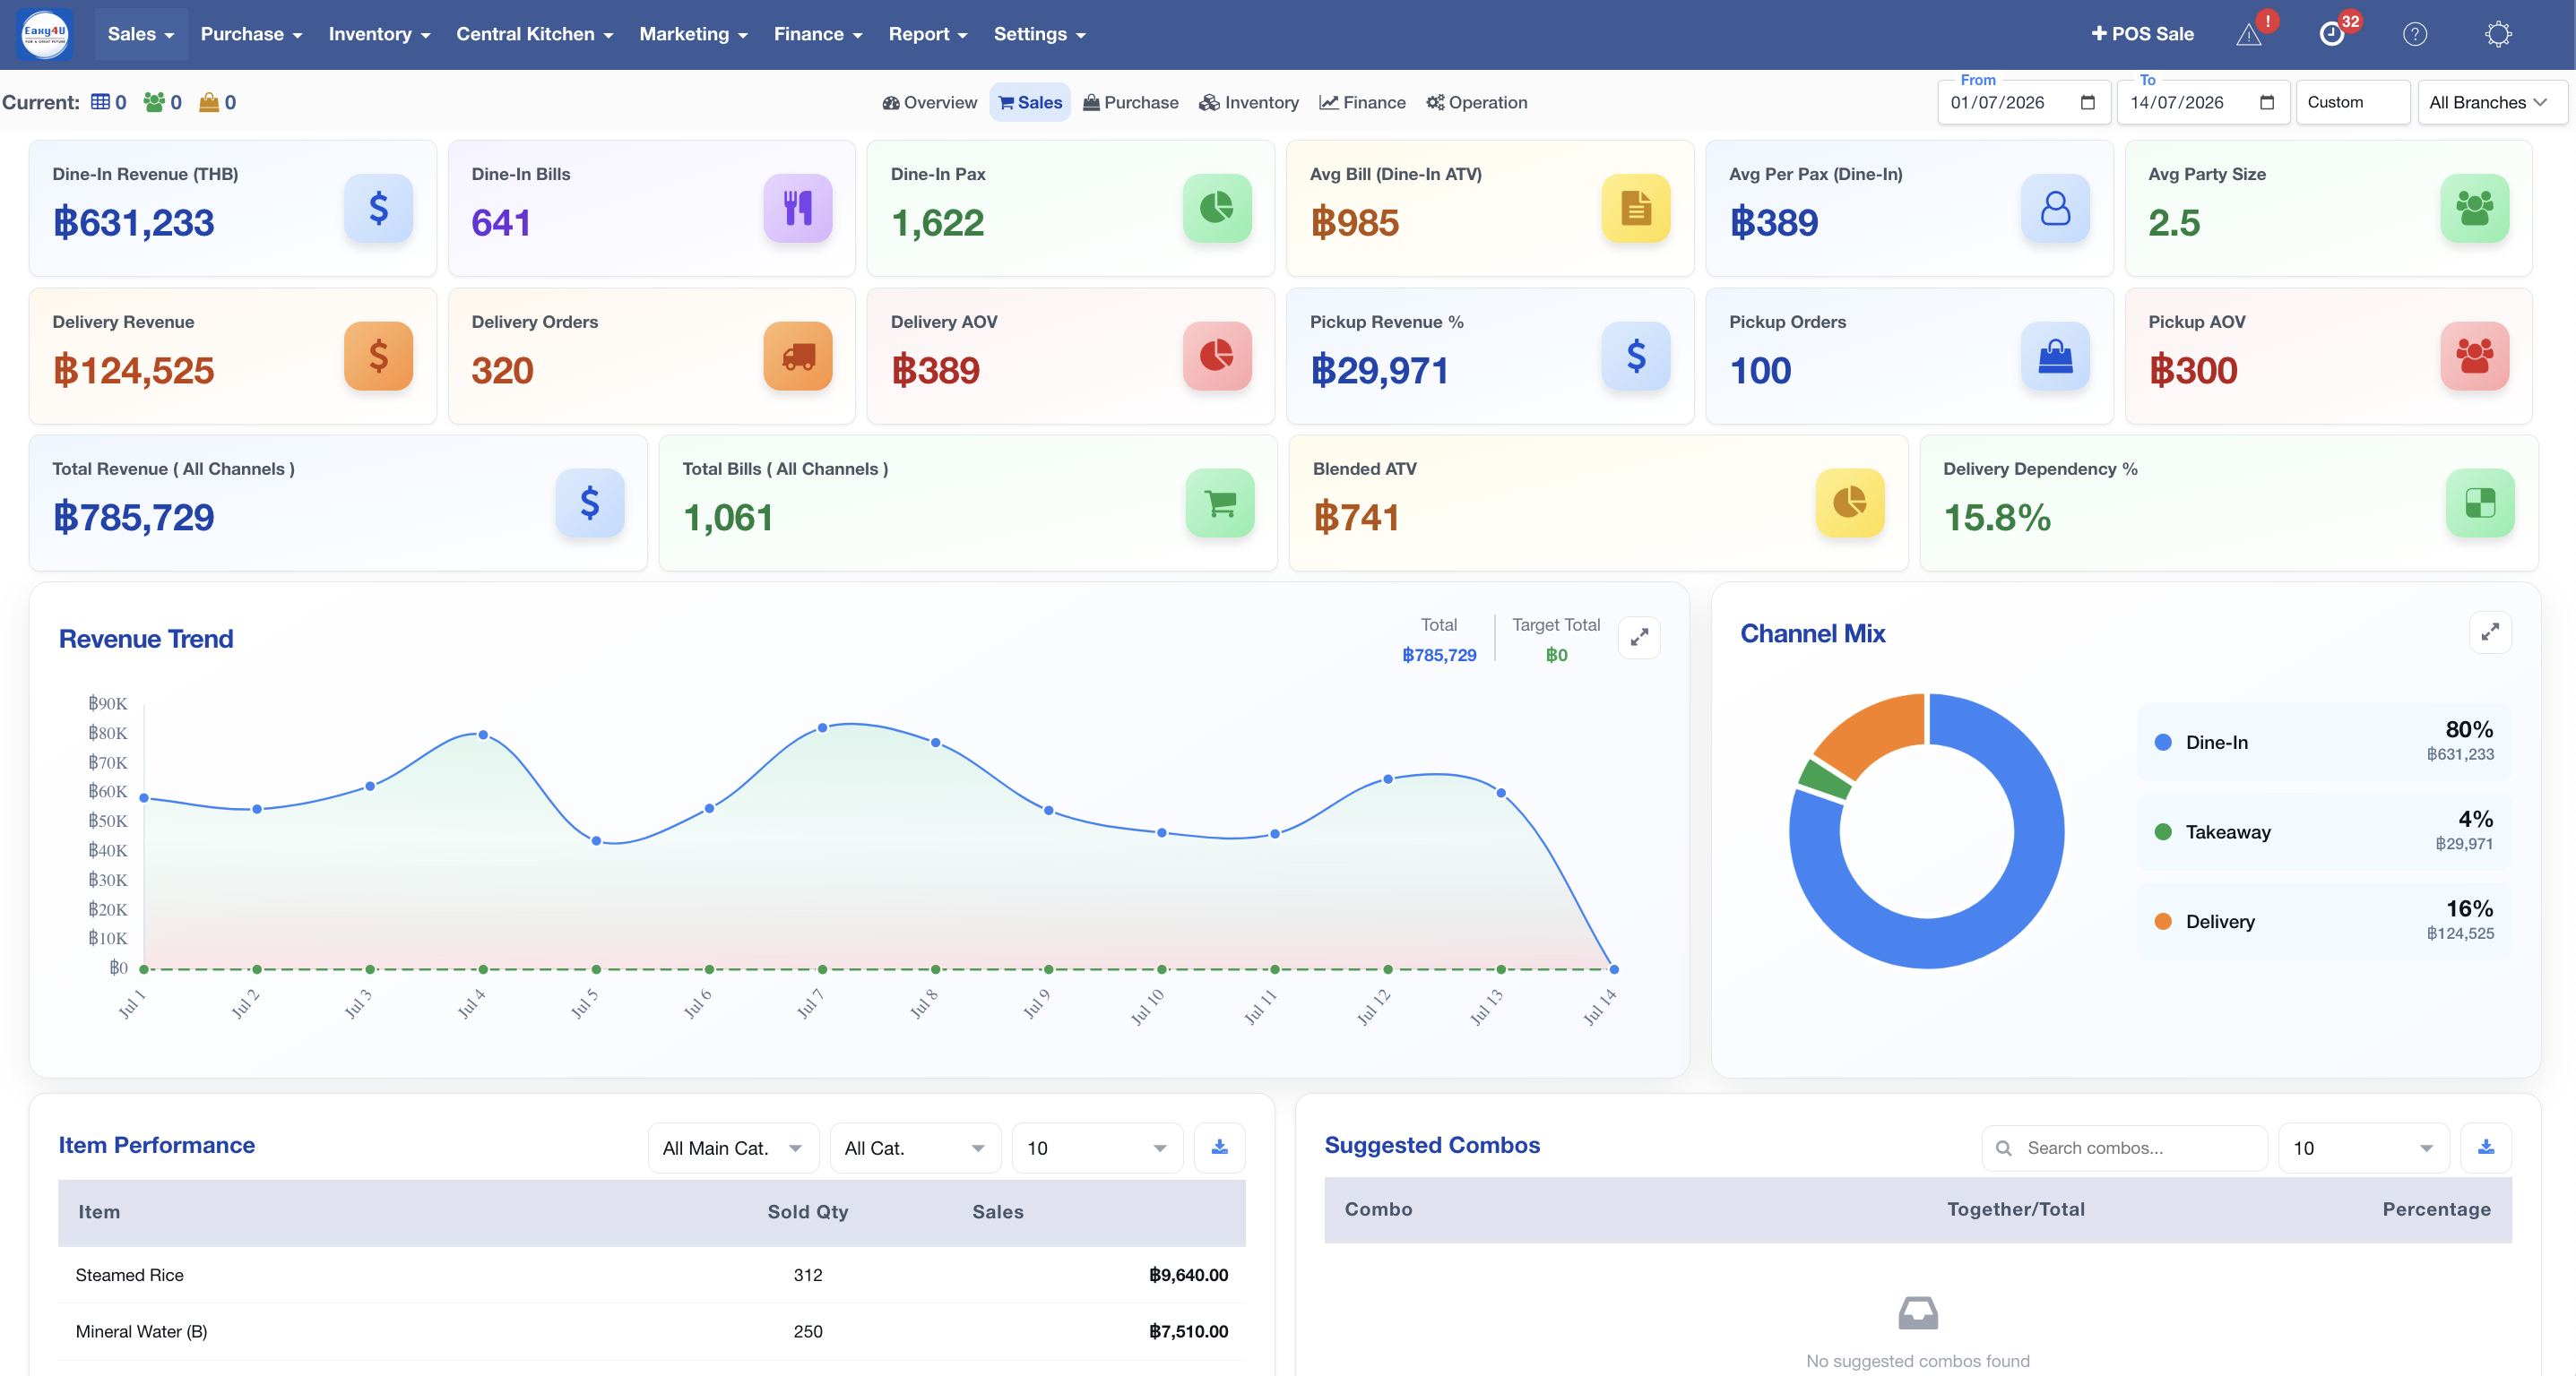Download the Suggested Combos report
2576x1376 pixels.
pos(2486,1148)
